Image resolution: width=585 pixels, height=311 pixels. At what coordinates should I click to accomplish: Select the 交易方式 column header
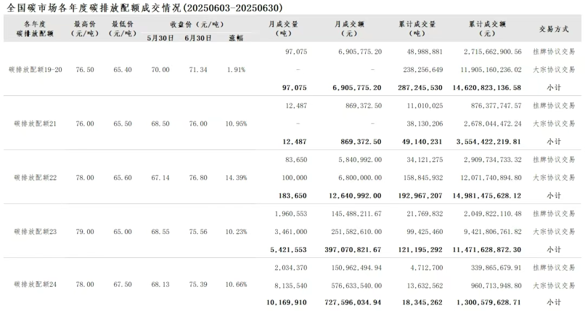(553, 29)
